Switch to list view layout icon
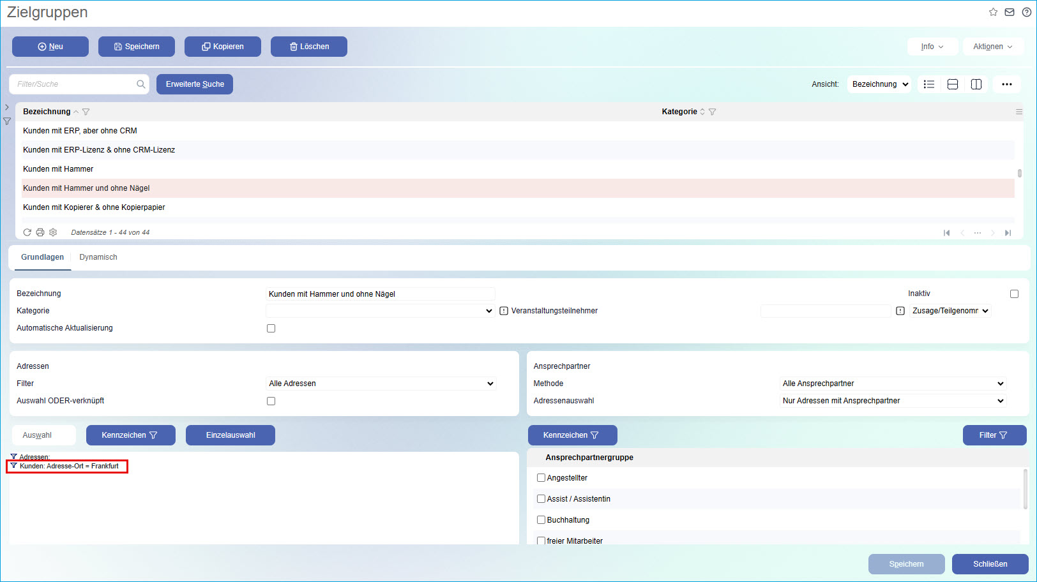 tap(929, 84)
